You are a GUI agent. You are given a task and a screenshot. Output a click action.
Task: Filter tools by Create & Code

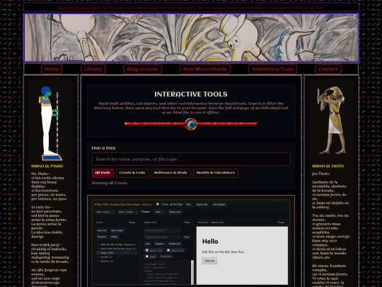(132, 173)
